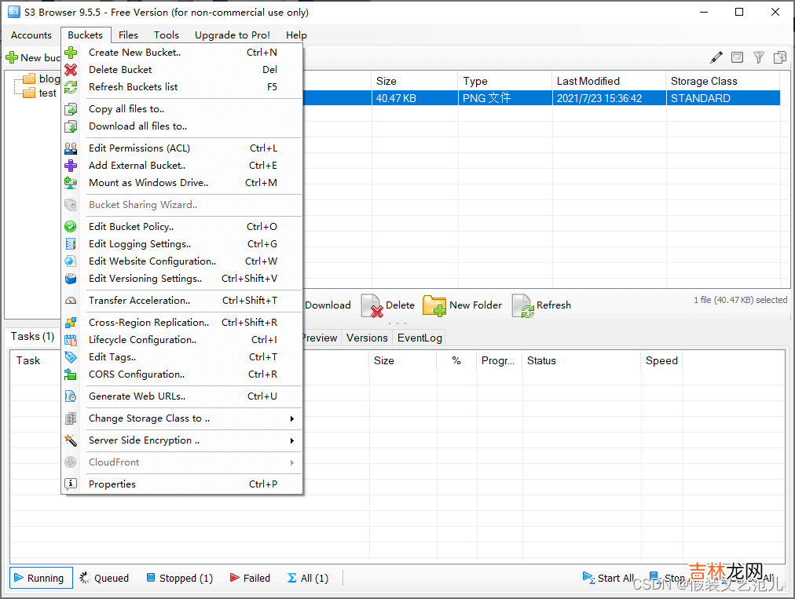
Task: Click the filter funnel icon
Action: [x=759, y=57]
